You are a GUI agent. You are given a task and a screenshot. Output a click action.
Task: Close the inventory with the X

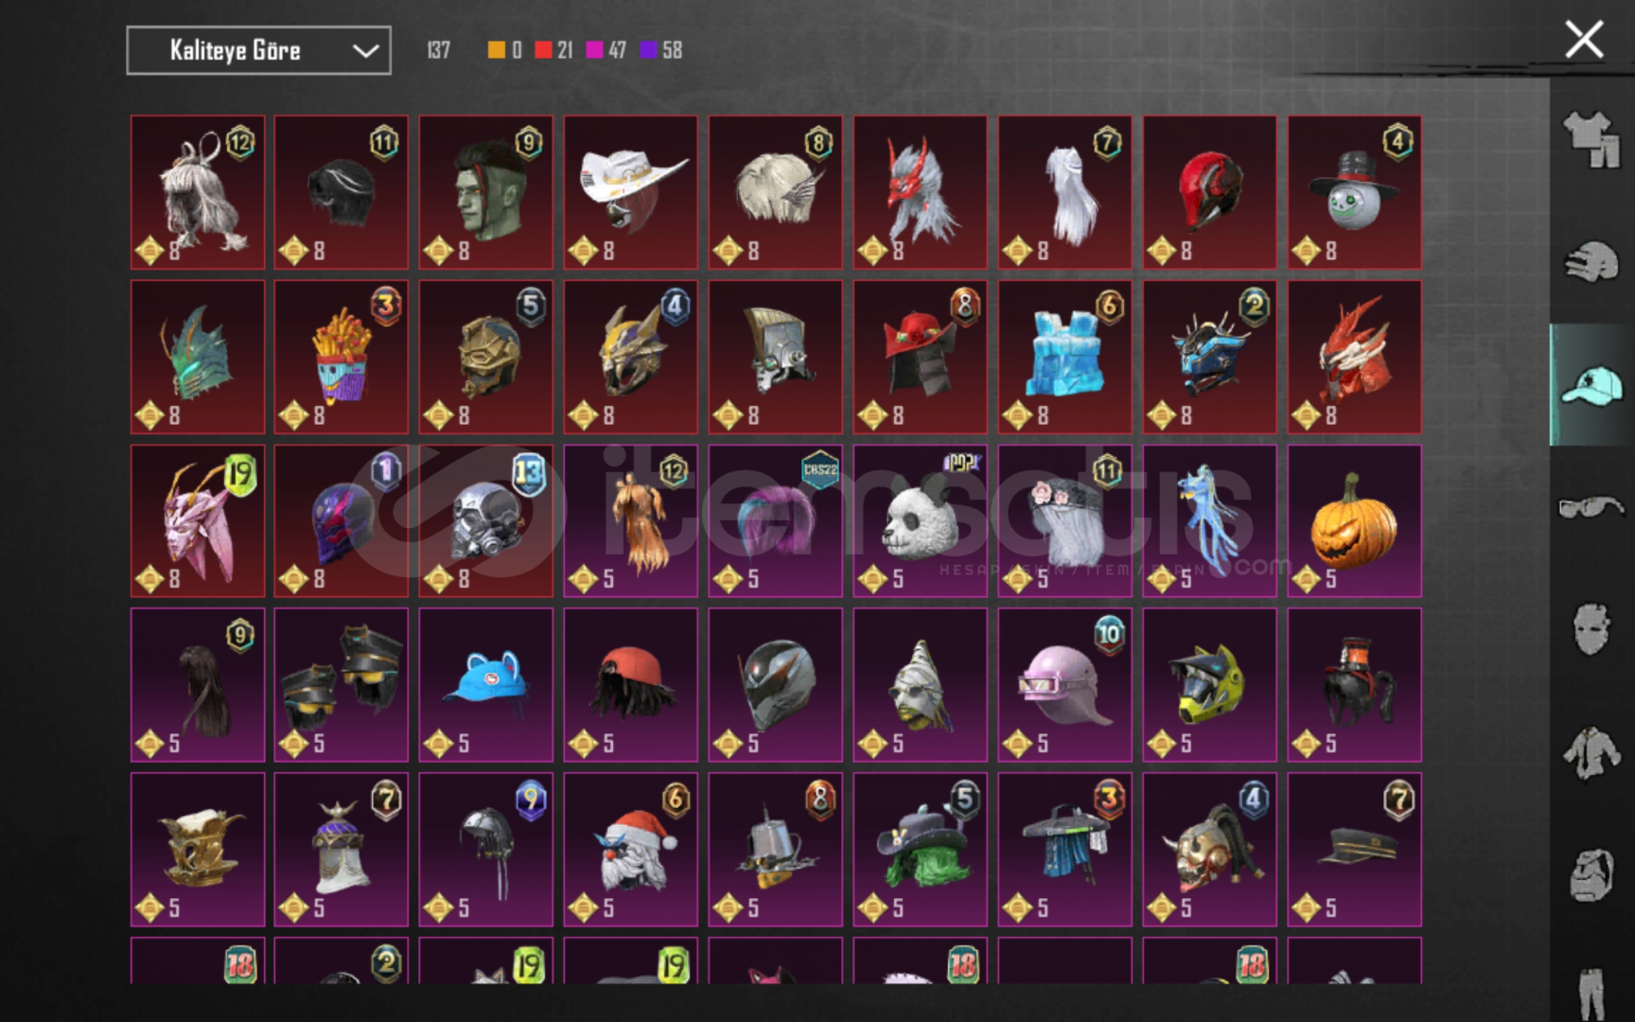1583,40
